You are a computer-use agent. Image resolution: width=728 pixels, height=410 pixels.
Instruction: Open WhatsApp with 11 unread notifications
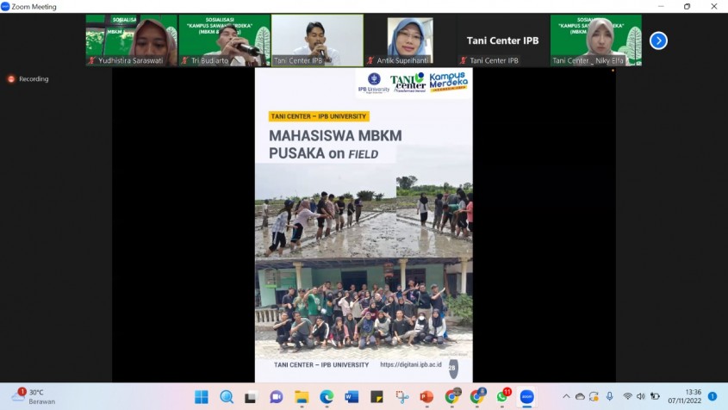point(502,396)
